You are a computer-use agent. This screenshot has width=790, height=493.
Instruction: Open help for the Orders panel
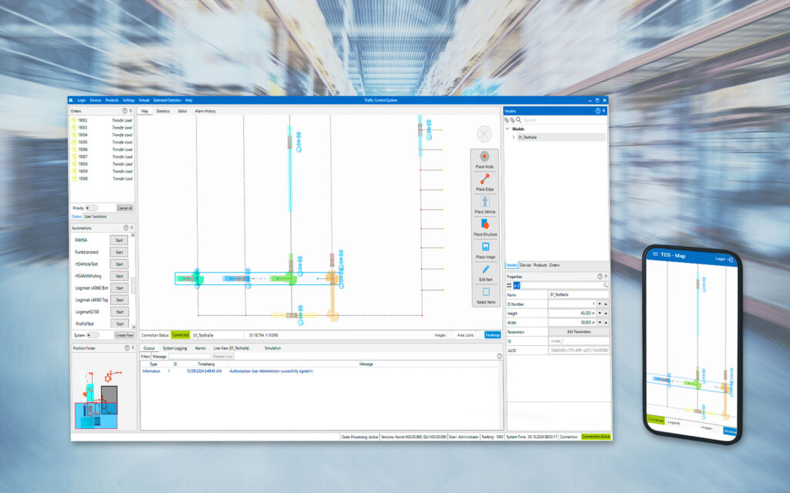coord(124,111)
